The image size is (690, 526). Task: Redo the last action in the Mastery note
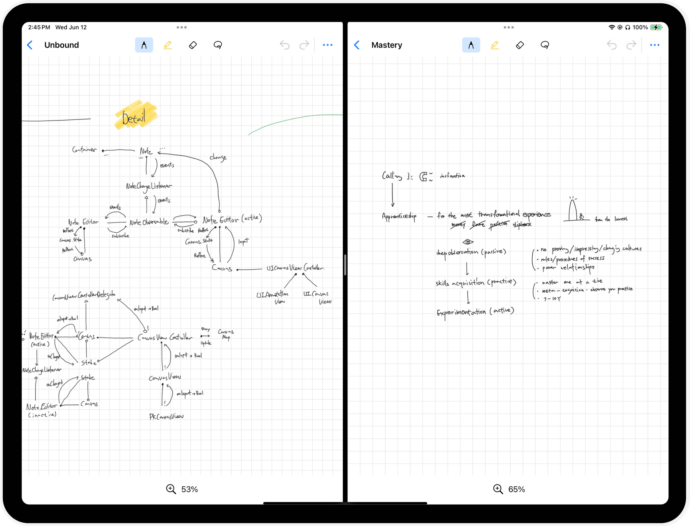tap(631, 45)
